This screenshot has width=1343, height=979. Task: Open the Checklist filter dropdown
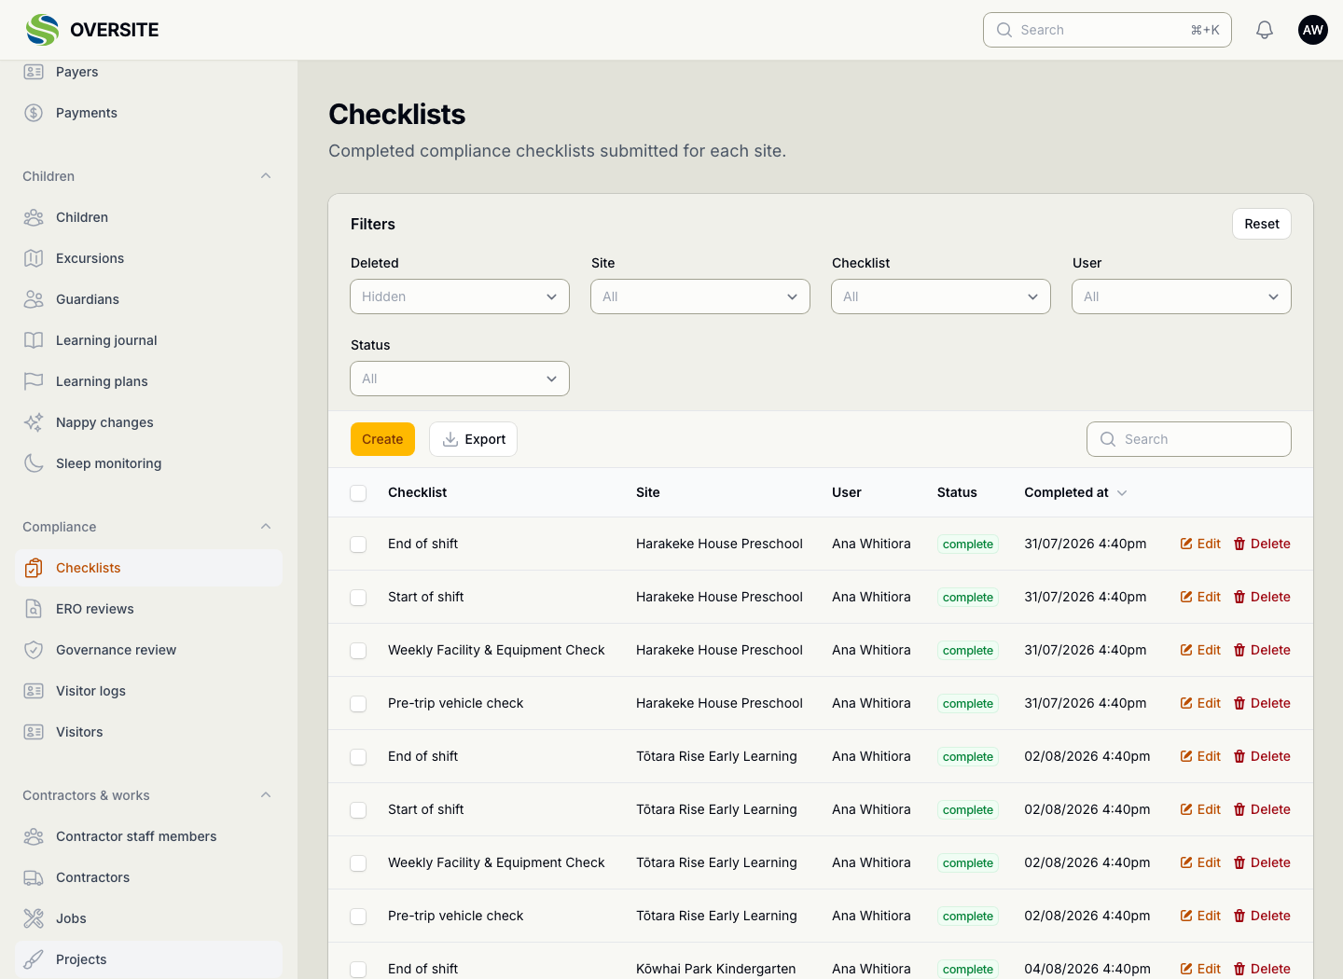[941, 296]
